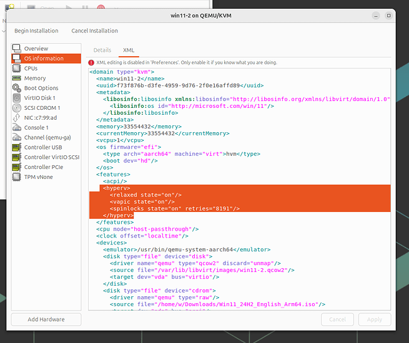Click the Controller USB card icon
Image resolution: width=409 pixels, height=343 pixels.
tap(16, 147)
